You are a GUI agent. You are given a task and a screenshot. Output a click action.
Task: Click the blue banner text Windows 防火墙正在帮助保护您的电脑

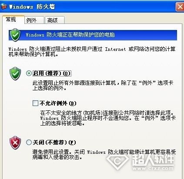[x=70, y=35]
